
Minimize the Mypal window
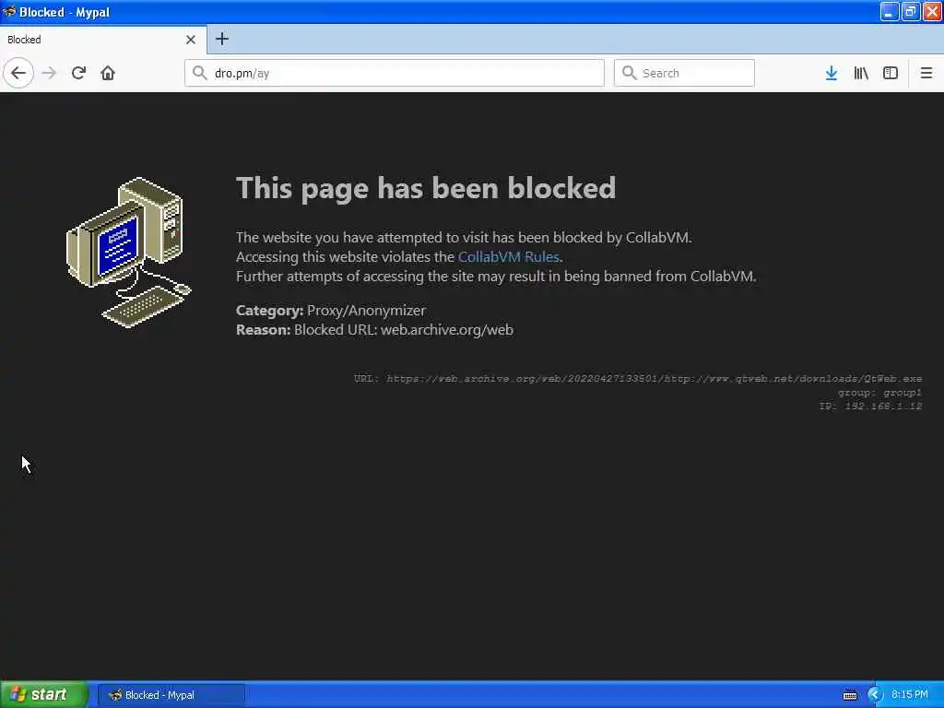(890, 11)
